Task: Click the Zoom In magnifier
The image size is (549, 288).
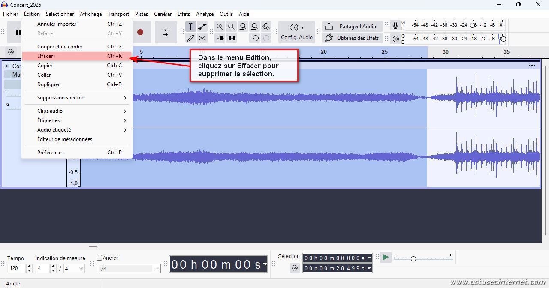Action: 220,27
